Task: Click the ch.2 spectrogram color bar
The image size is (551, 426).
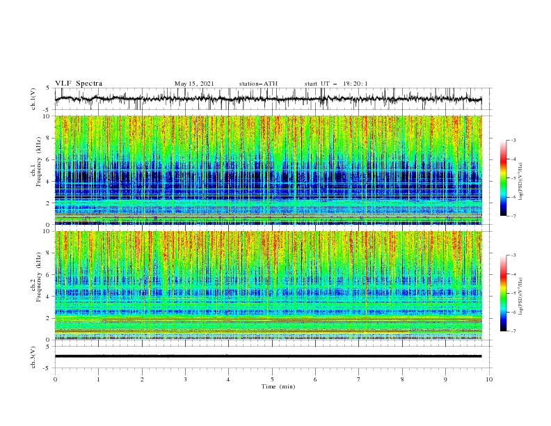Action: pyautogui.click(x=504, y=293)
